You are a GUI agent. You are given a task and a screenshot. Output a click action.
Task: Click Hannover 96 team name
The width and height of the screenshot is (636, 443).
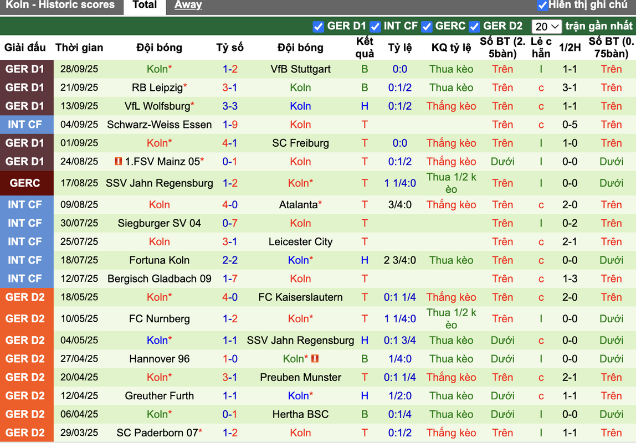pos(160,359)
